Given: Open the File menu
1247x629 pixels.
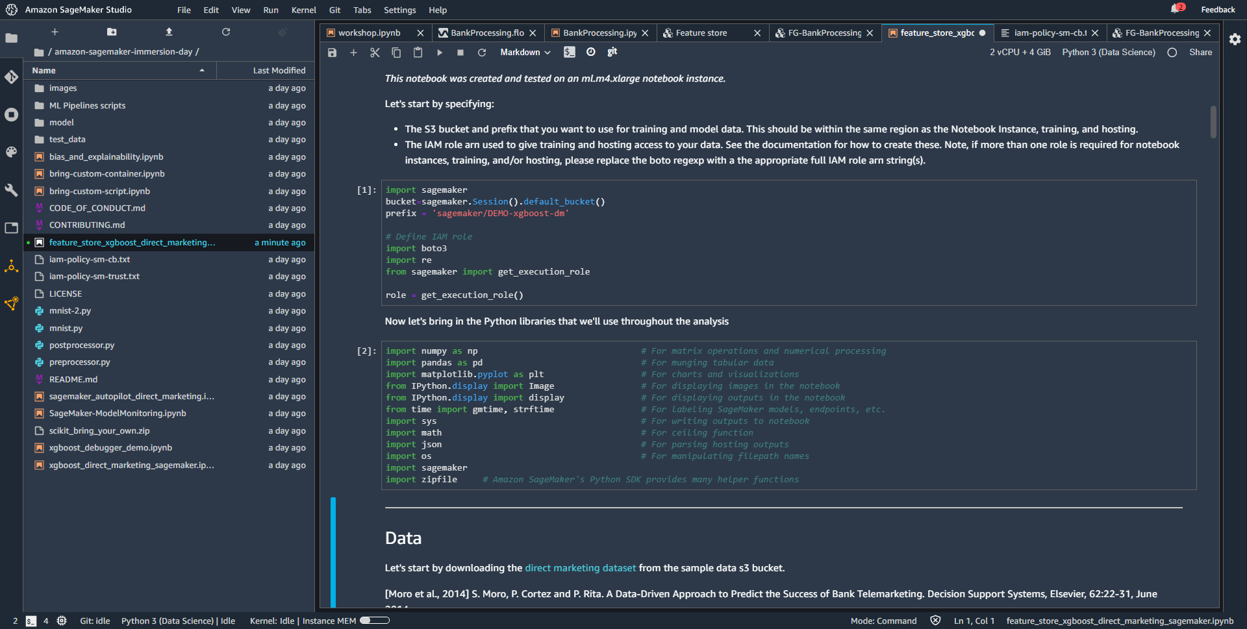Looking at the screenshot, I should pyautogui.click(x=184, y=10).
